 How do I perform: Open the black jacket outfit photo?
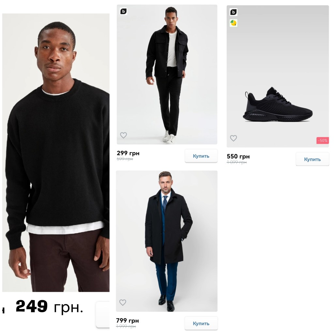click(x=167, y=75)
